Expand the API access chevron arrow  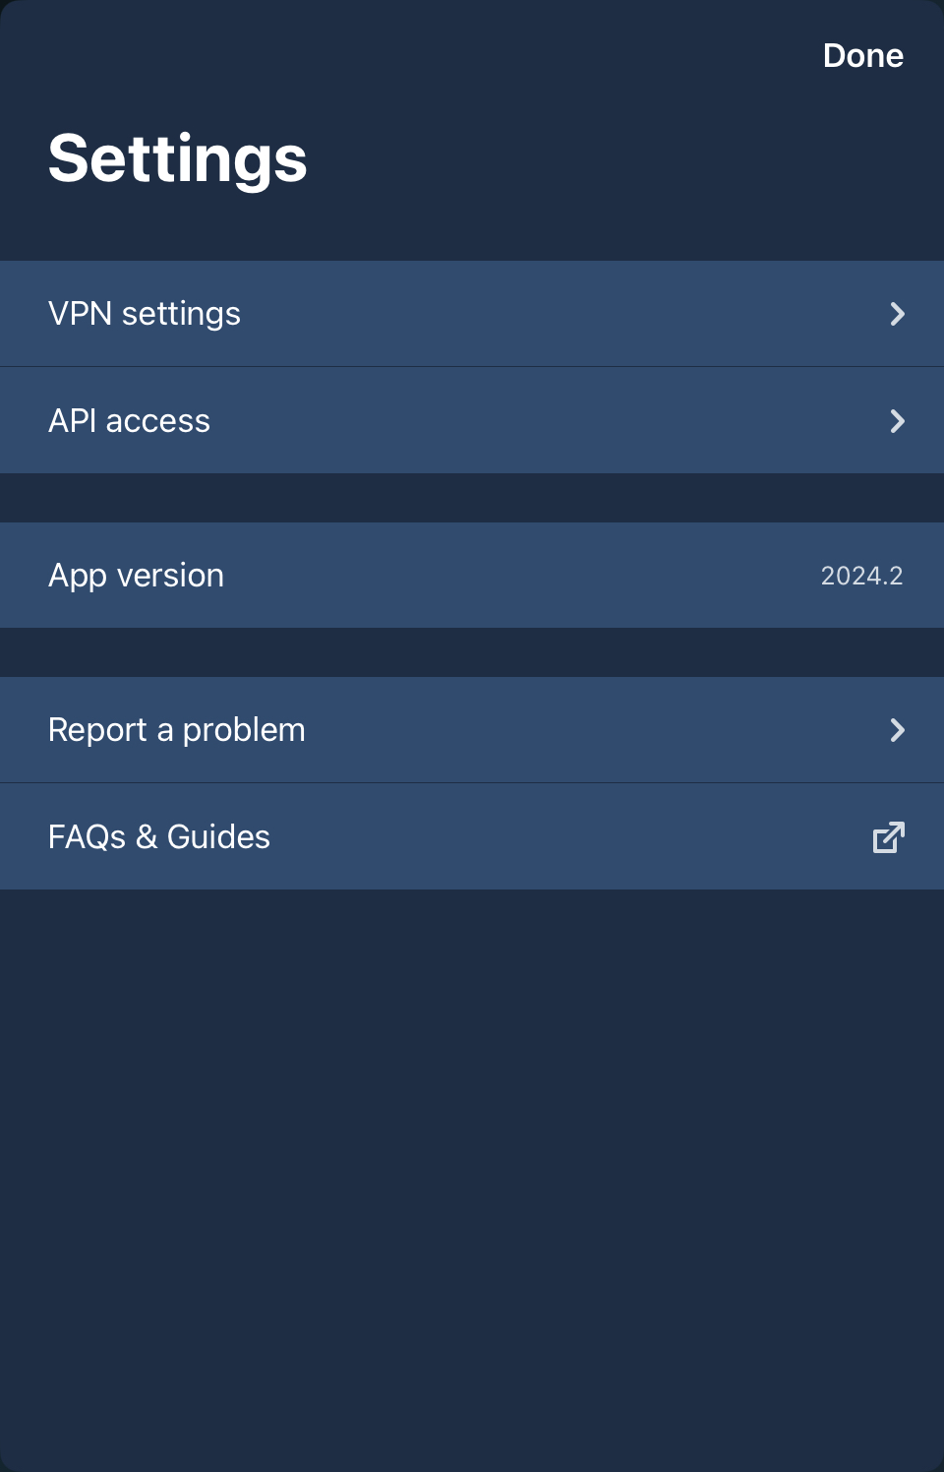(x=897, y=421)
